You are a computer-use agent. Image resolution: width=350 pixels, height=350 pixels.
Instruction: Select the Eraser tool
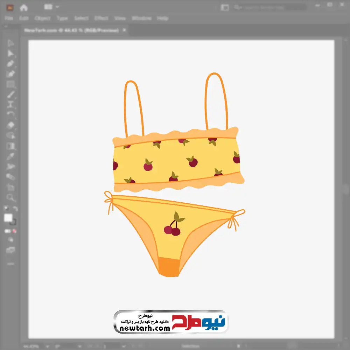[x=10, y=125]
